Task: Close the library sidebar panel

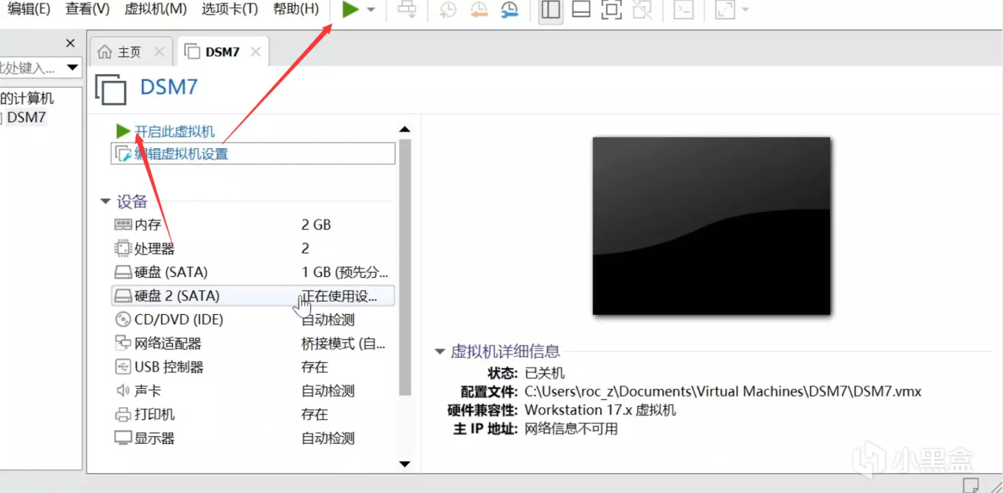Action: [70, 43]
